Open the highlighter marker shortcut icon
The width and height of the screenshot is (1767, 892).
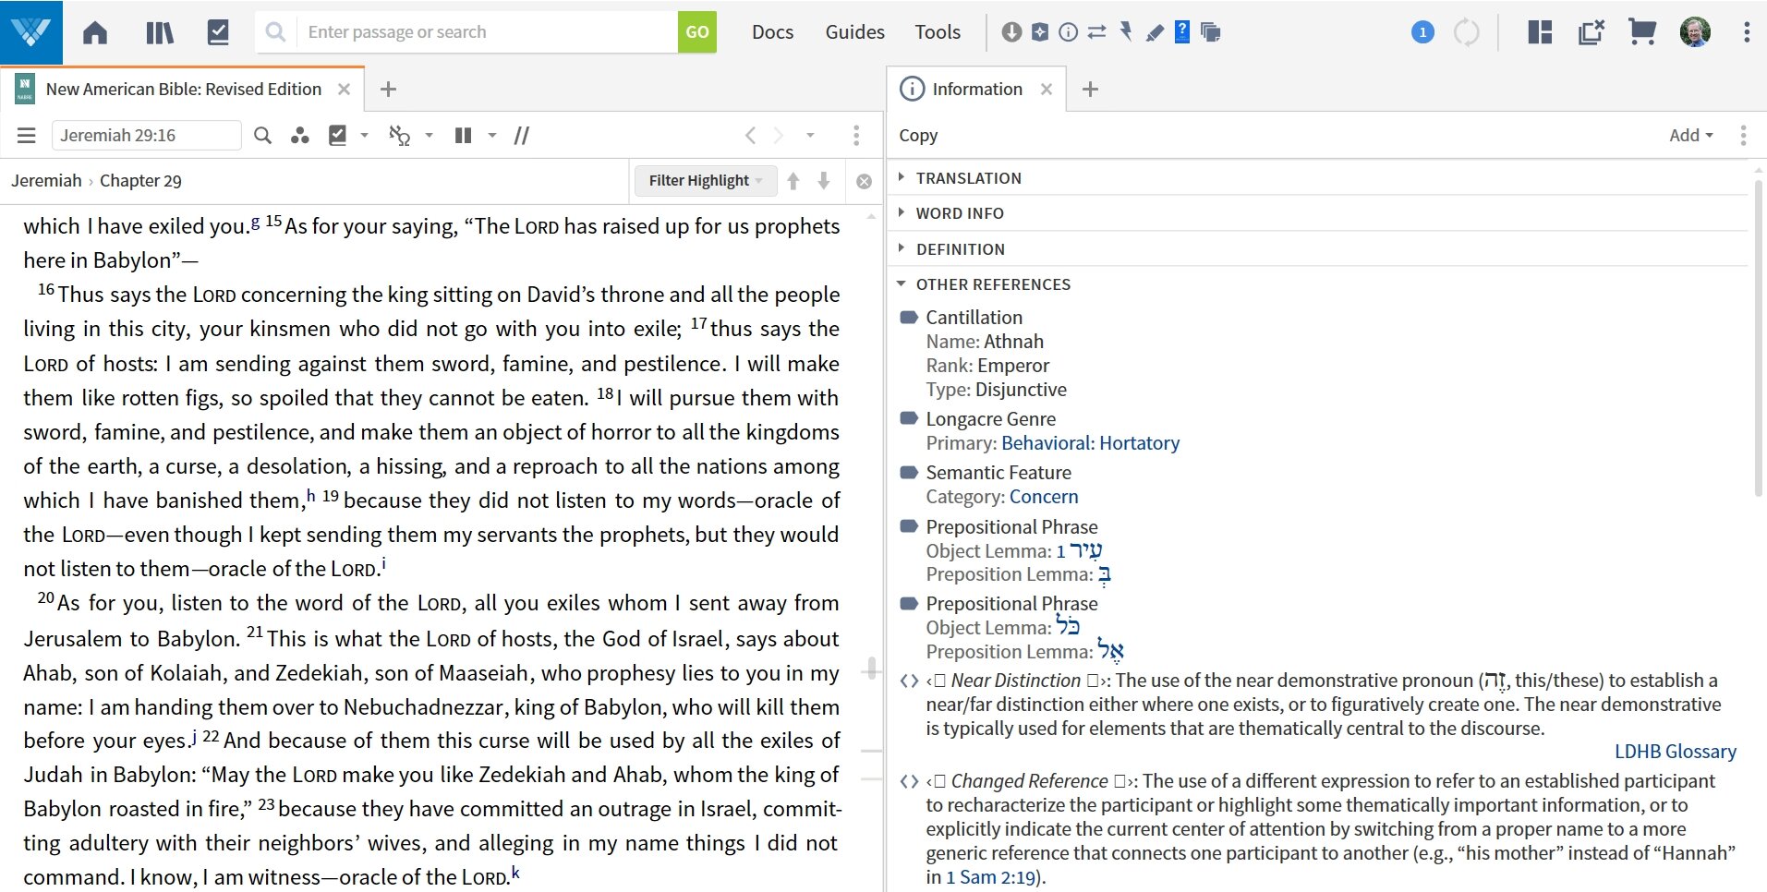[x=1155, y=33]
